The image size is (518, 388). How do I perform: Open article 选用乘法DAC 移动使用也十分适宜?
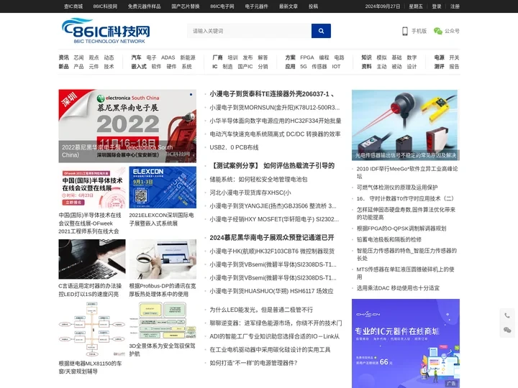point(398,288)
